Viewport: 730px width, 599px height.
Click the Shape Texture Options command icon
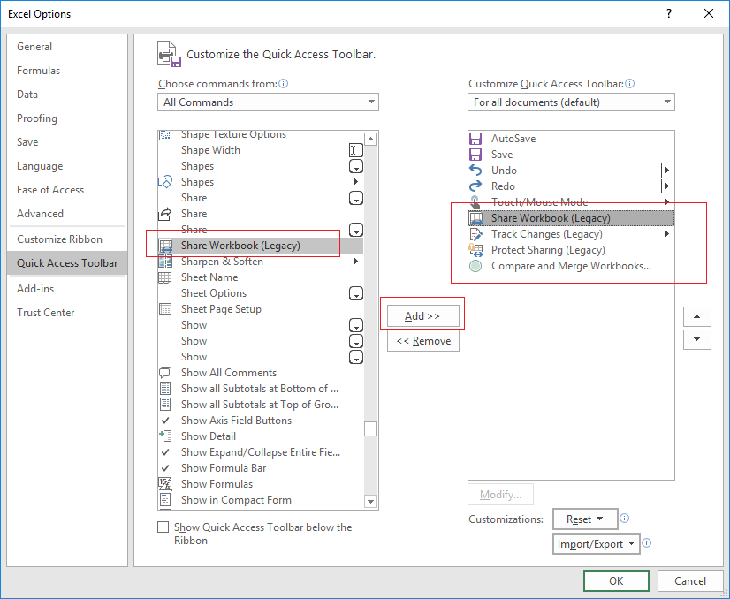pos(165,134)
